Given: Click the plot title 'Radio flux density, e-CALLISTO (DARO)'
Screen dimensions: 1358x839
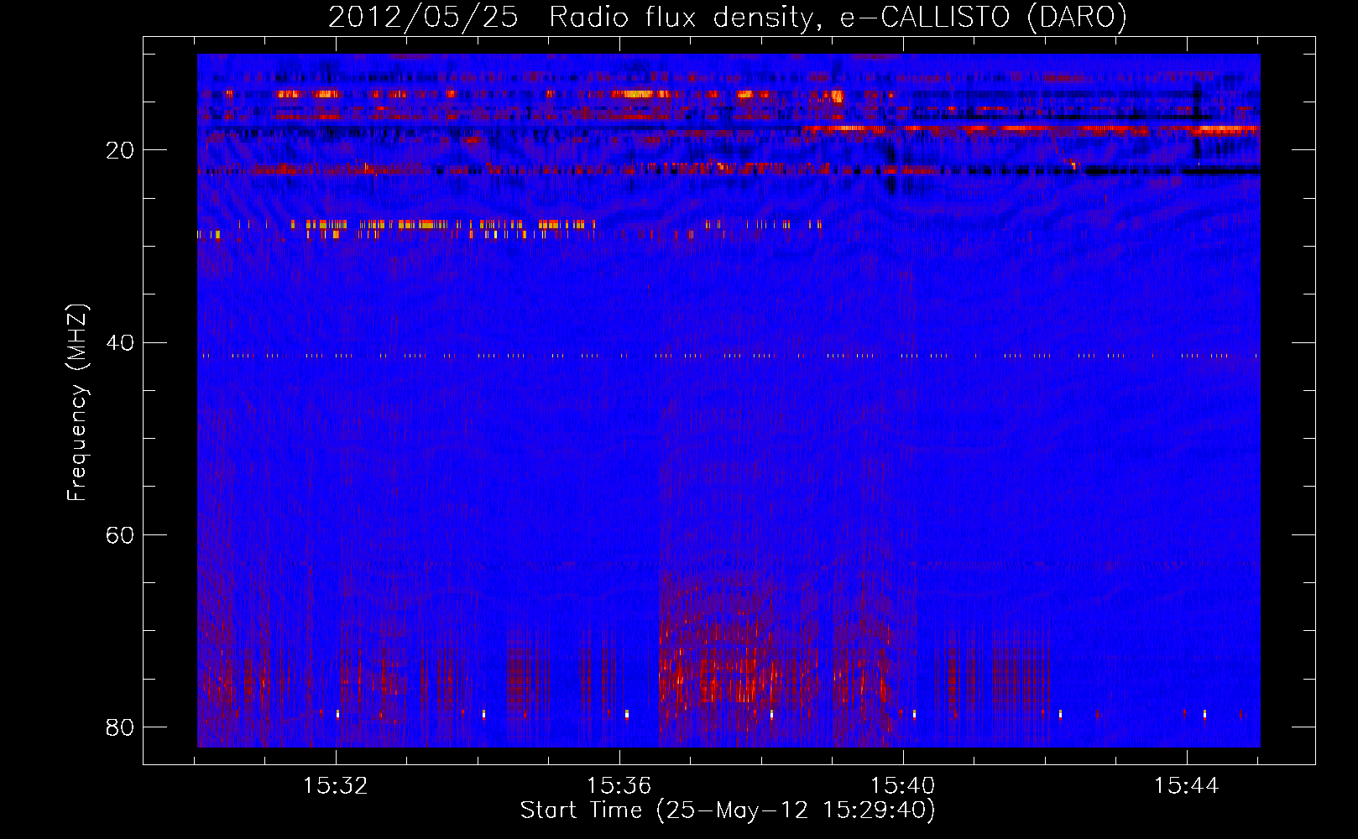Looking at the screenshot, I should [x=838, y=18].
